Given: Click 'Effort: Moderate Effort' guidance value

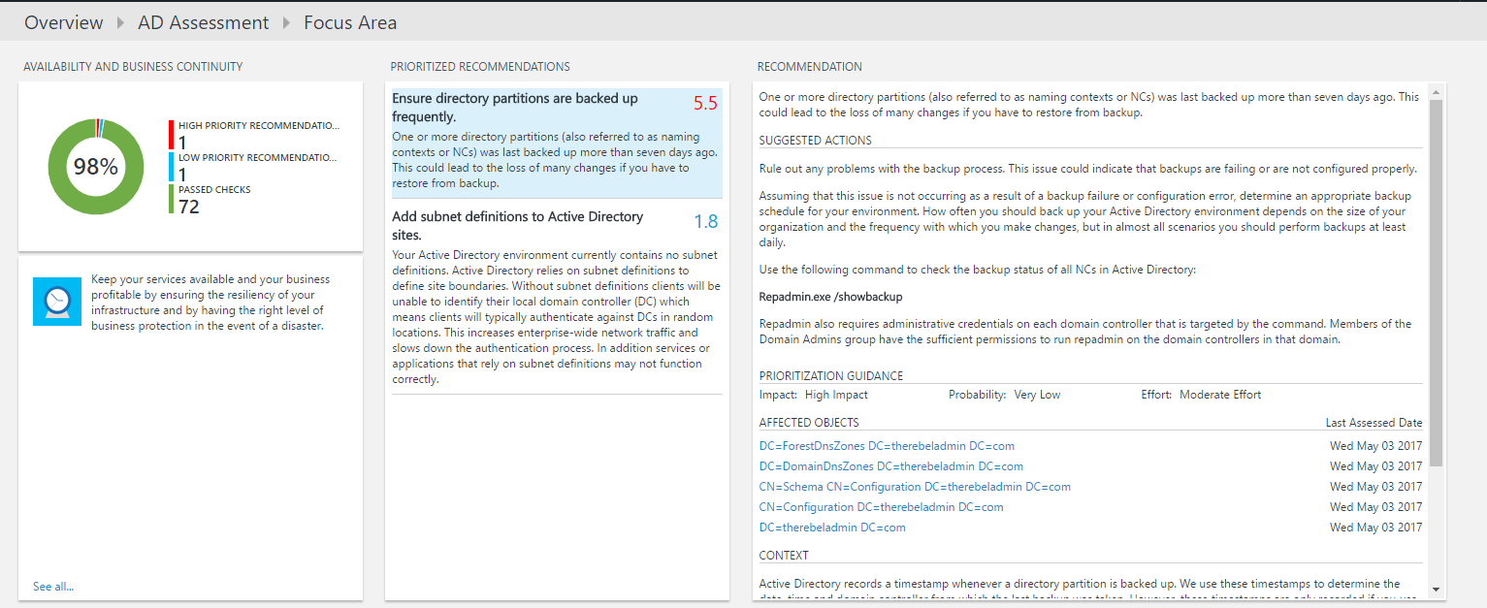Looking at the screenshot, I should (x=1201, y=395).
